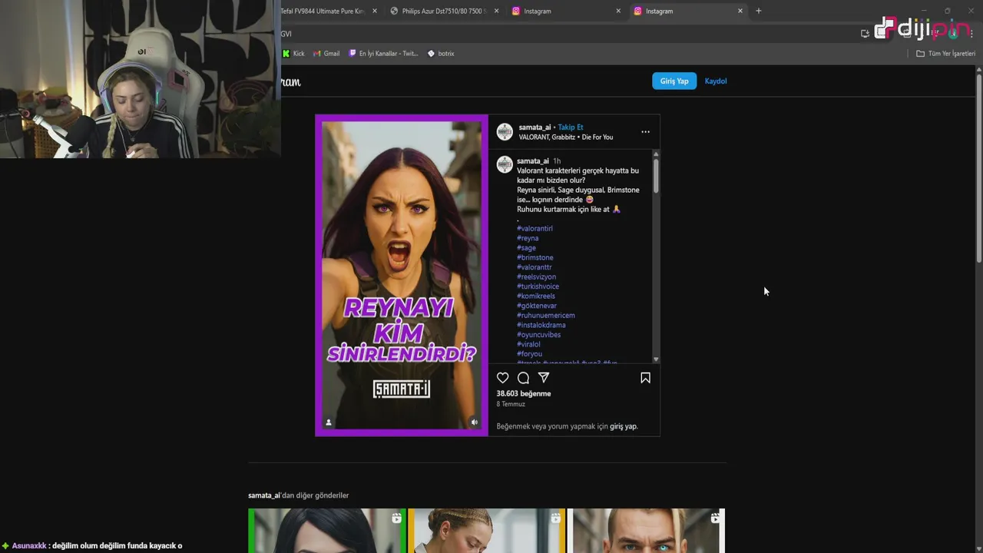983x553 pixels.
Task: Open the #reelsvizyon hashtag
Action: point(536,277)
